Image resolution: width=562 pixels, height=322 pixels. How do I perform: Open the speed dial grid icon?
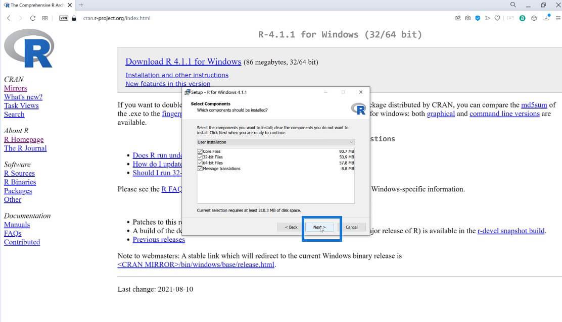tap(45, 18)
